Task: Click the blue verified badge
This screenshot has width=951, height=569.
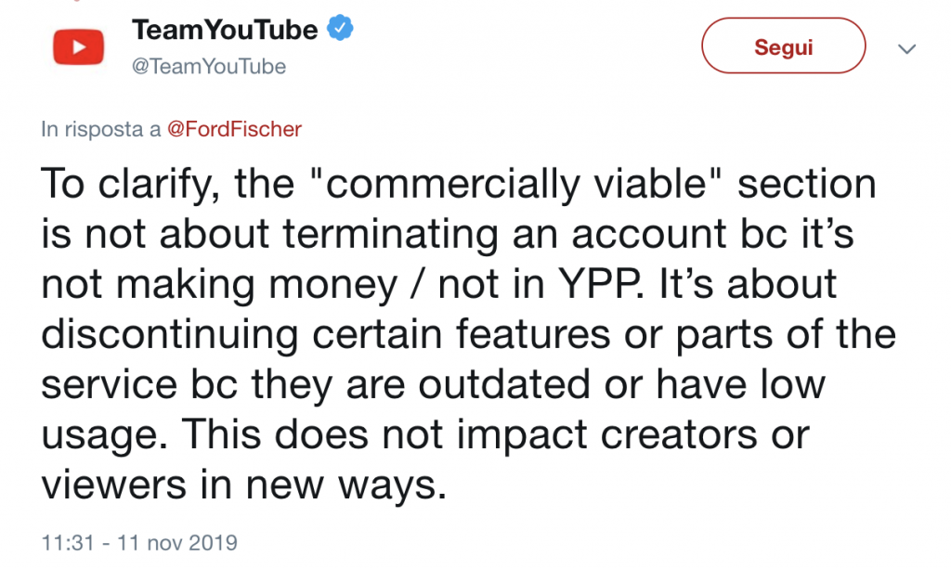Action: [340, 30]
